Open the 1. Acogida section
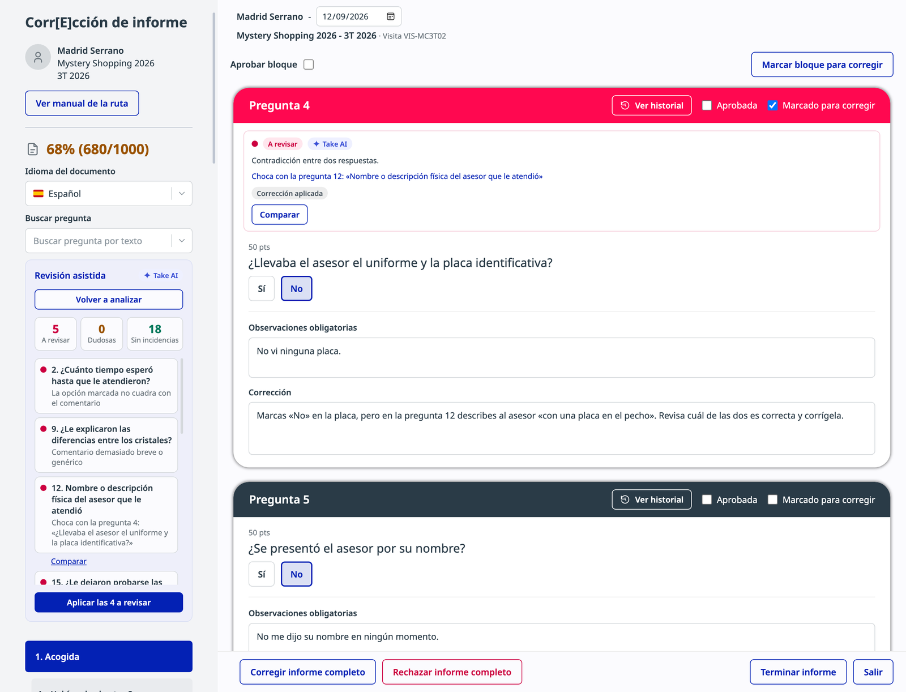Screen dimensions: 906x692 point(109,657)
